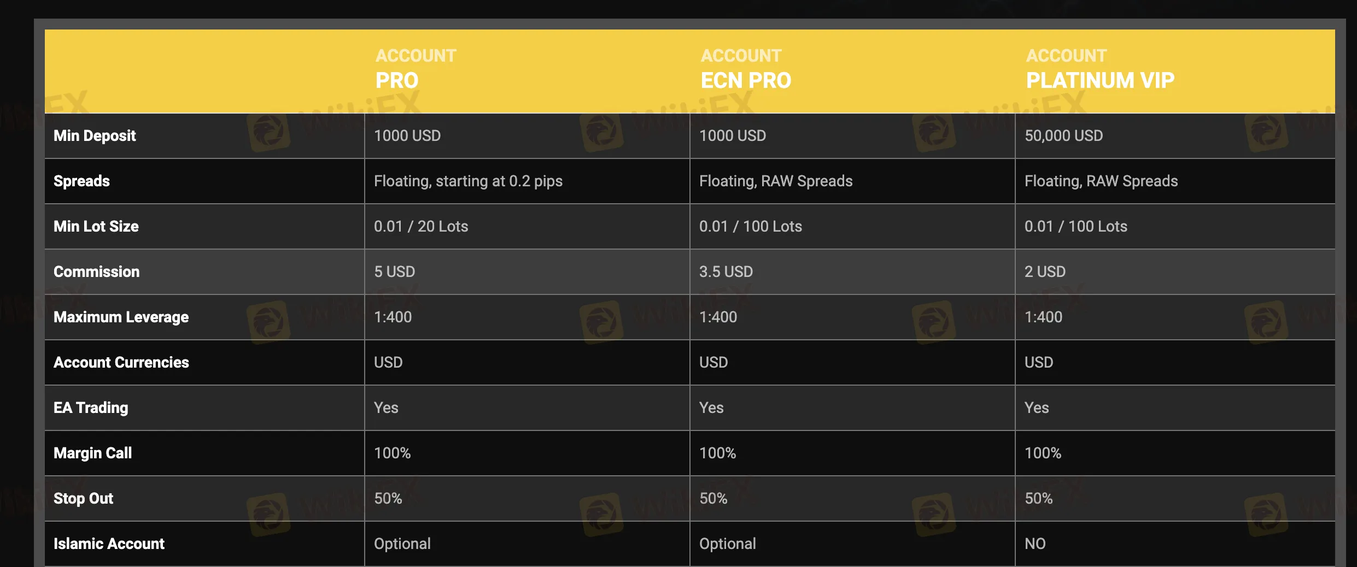This screenshot has height=567, width=1357.
Task: Click the 50,000 USD minimum deposit cell
Action: click(1063, 135)
